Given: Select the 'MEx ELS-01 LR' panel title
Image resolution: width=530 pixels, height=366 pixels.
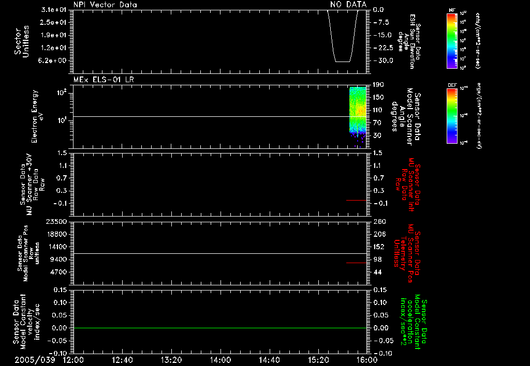Looking at the screenshot, I should point(104,80).
